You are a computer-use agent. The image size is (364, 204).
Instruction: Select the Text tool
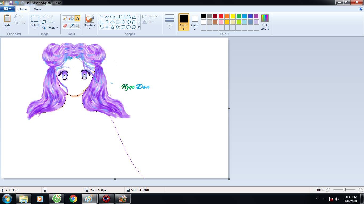click(x=78, y=18)
